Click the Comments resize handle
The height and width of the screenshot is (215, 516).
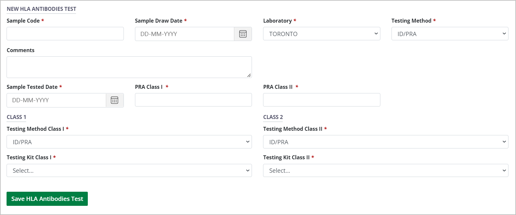pyautogui.click(x=249, y=76)
